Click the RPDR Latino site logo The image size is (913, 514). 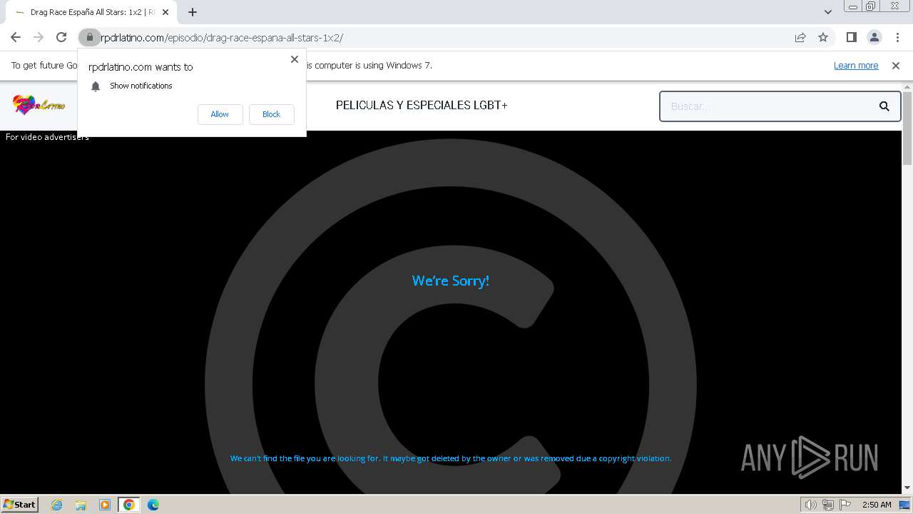click(x=39, y=105)
